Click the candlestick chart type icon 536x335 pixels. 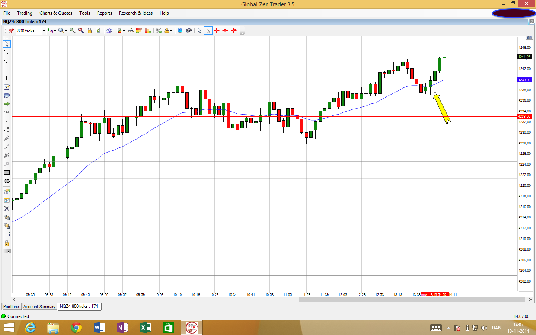point(51,31)
